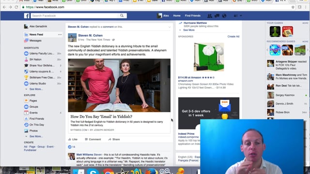Viewport: 310px width, 174px height.
Task: Expand See More under trending
Action: coord(189,30)
